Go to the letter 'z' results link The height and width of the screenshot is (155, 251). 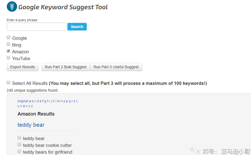pyautogui.click(x=32, y=106)
